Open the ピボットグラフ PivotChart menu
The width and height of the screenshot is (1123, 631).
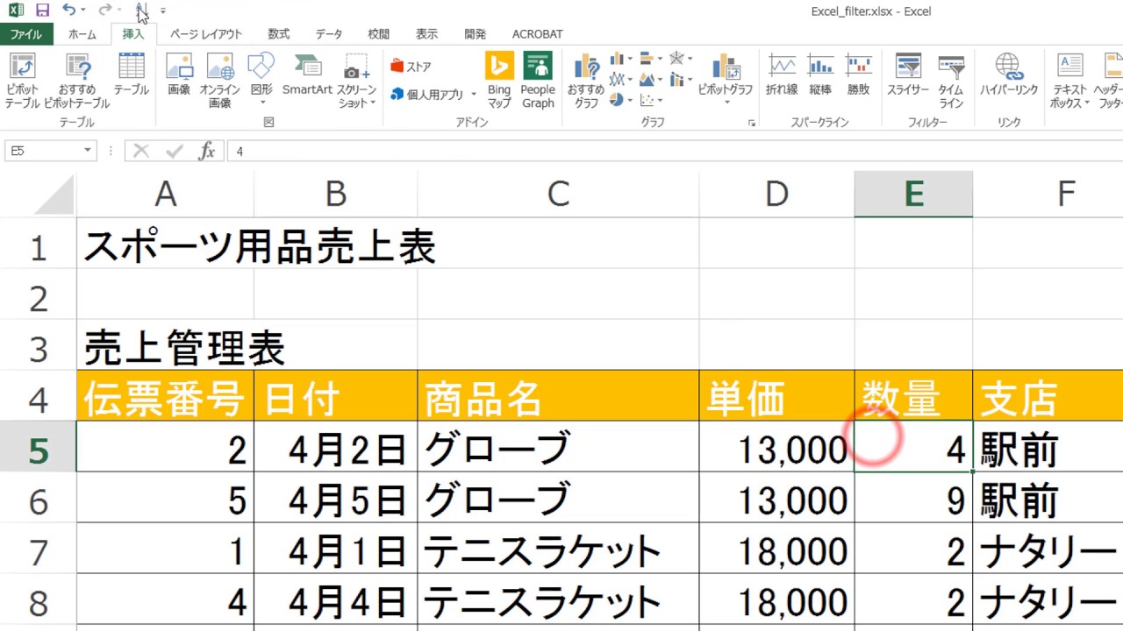pos(726,81)
